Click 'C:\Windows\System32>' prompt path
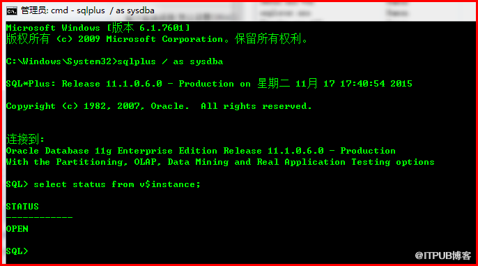 click(x=61, y=61)
